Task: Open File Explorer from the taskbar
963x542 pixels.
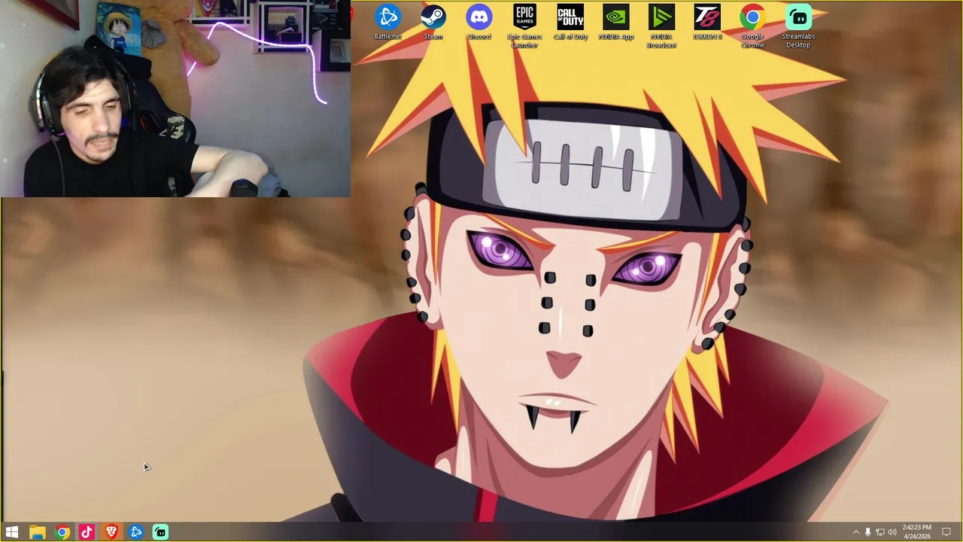Action: (x=37, y=532)
